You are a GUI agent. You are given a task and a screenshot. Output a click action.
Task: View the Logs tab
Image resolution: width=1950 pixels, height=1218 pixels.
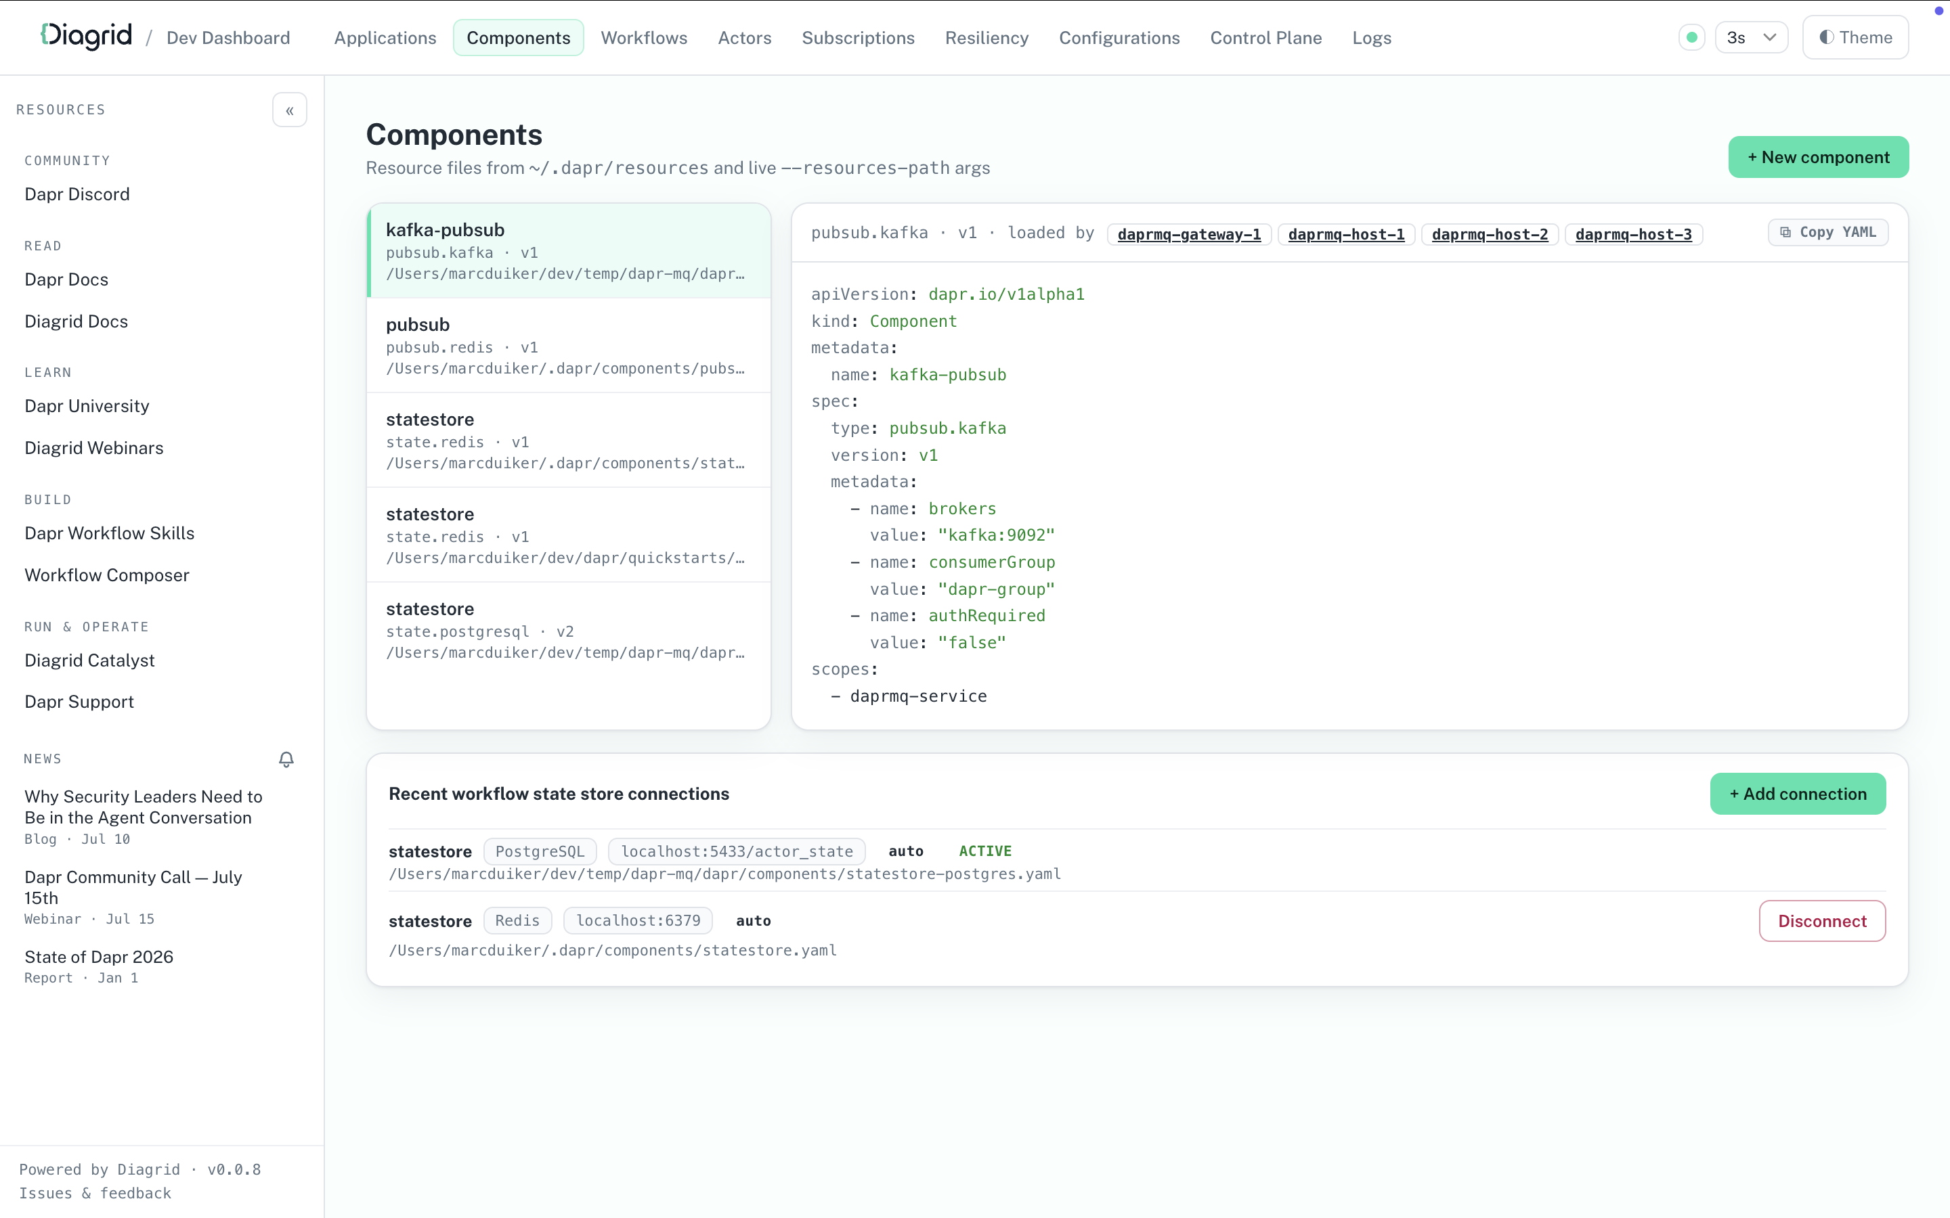pos(1372,37)
